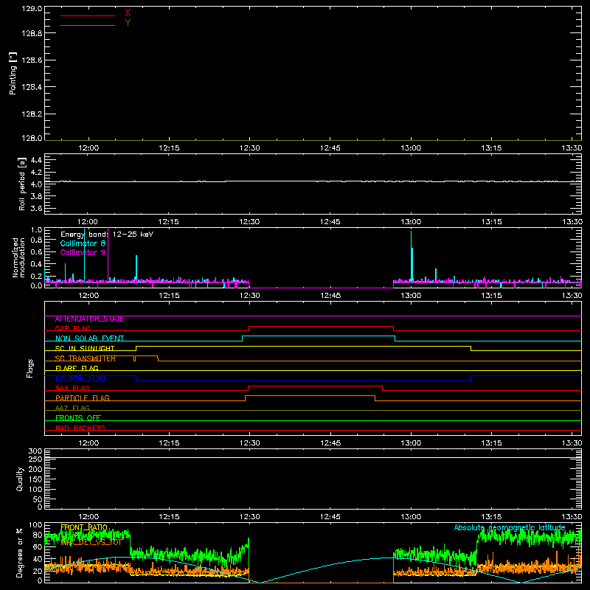
Task: Click the tall cyan modulation spike at 13:00
Action: coord(412,256)
